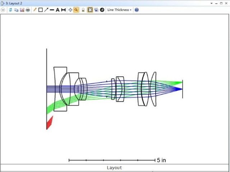Click the Layout 2 window title icon

[x=3, y=3]
